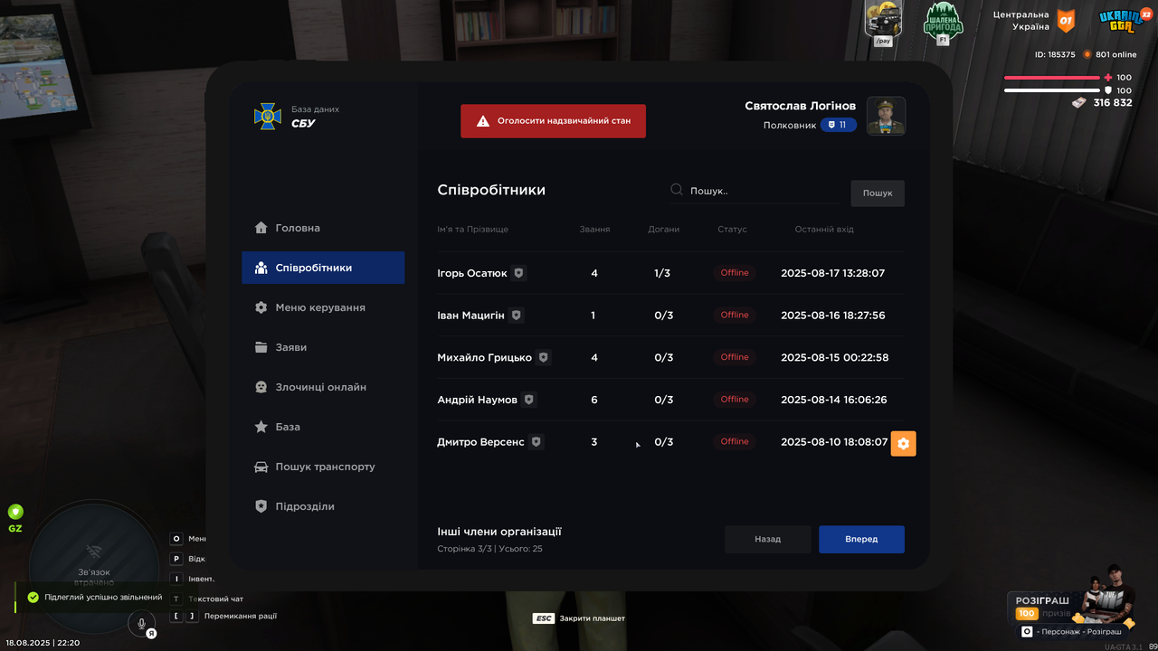Click the magnifier icon in search field
Viewport: 1158px width, 651px height.
[677, 190]
